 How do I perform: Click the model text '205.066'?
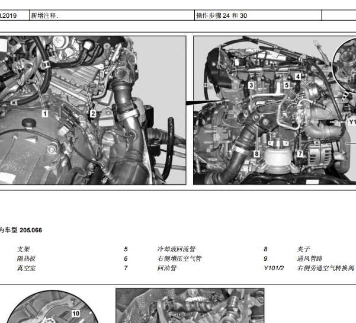point(31,231)
